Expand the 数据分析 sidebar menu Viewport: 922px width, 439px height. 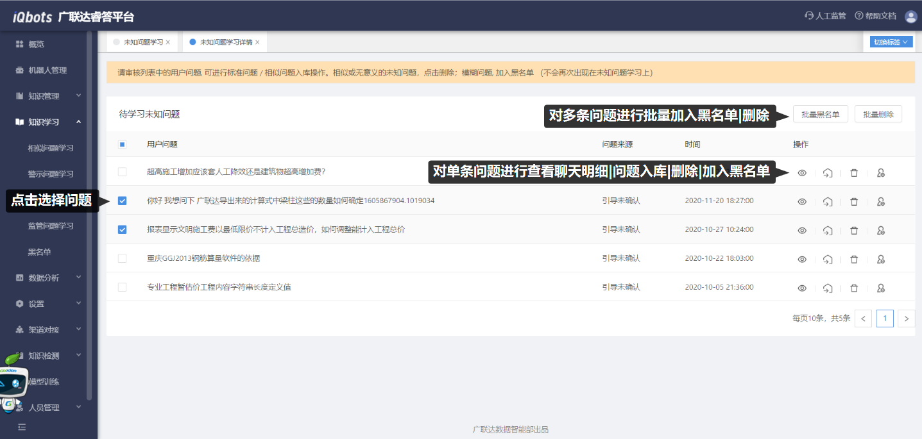(49, 277)
